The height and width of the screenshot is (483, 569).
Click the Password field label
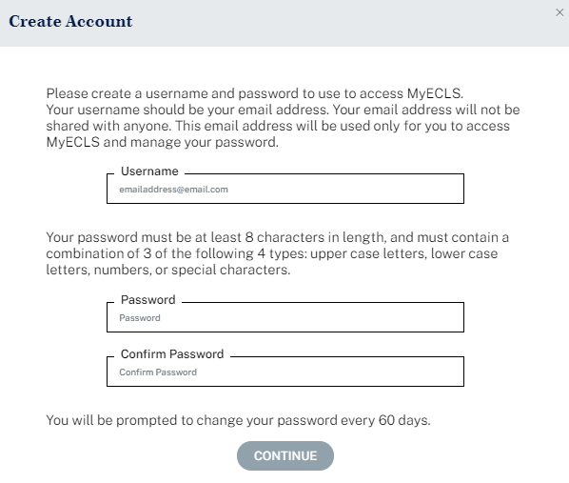(148, 300)
